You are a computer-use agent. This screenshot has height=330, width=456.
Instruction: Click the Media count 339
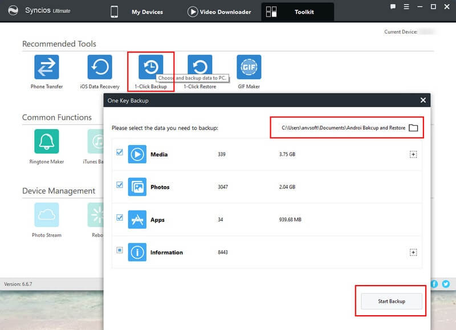(222, 154)
